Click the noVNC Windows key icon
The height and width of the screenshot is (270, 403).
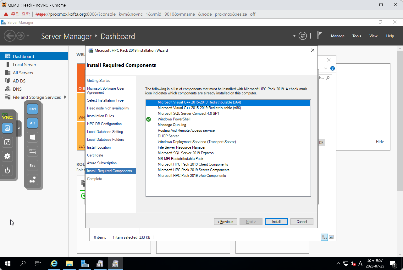tap(32, 137)
